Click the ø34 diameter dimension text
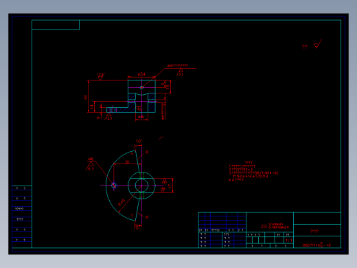The width and height of the screenshot is (357, 268). coord(141,74)
